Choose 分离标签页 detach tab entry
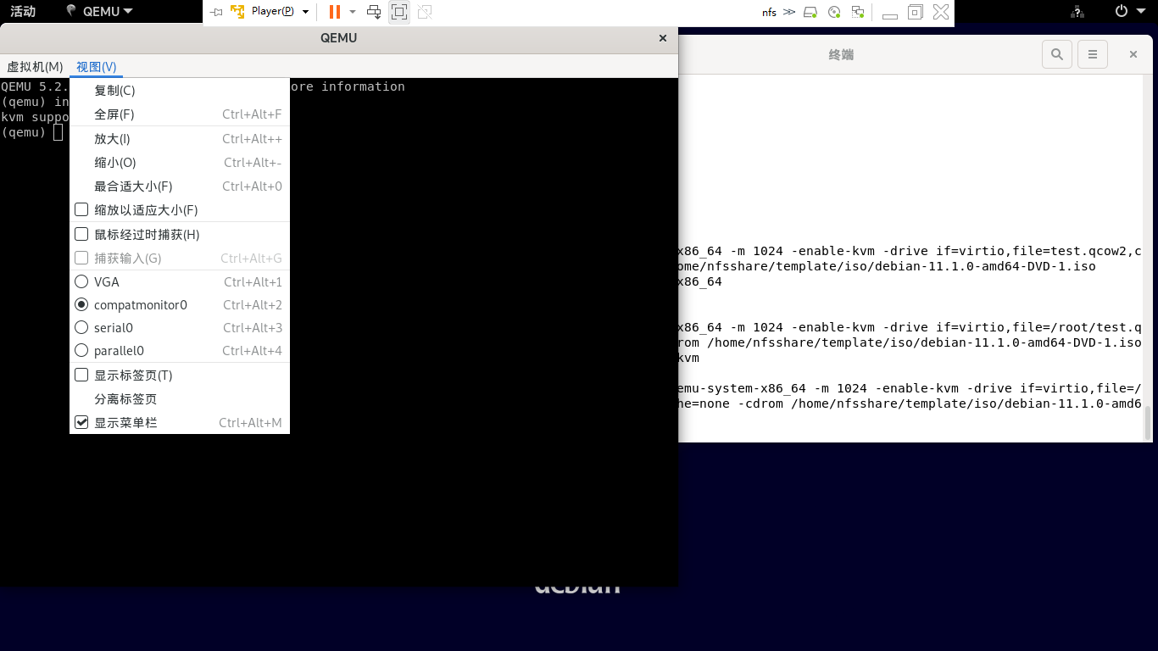 [x=180, y=398]
